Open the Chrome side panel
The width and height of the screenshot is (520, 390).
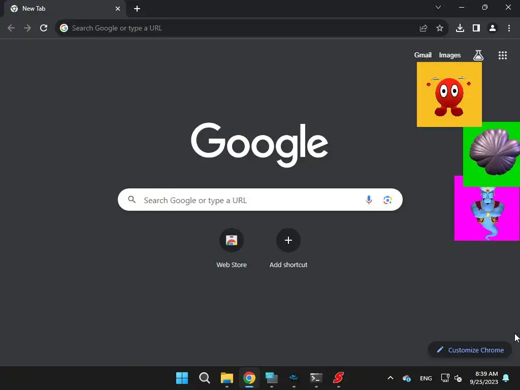[476, 28]
